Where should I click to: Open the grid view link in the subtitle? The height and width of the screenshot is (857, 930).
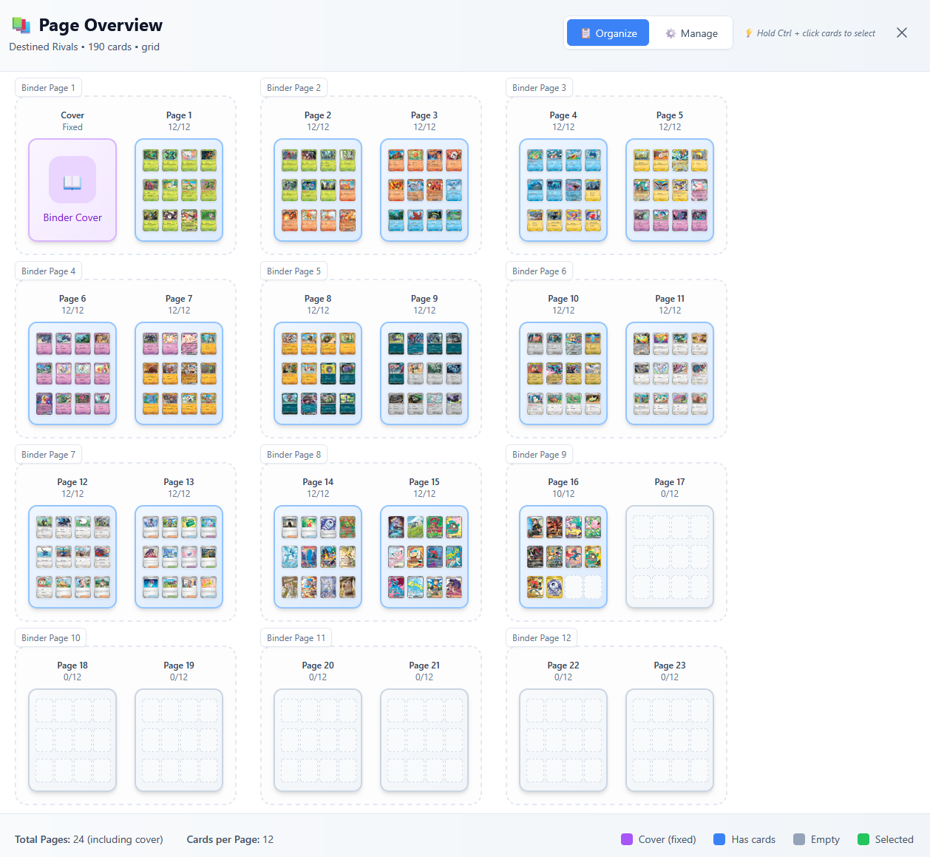[x=150, y=47]
